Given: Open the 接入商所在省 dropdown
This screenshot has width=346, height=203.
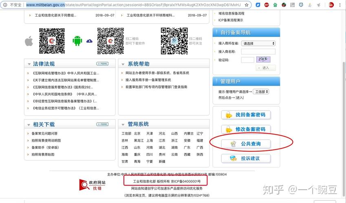Looking at the screenshot, I should 258,43.
